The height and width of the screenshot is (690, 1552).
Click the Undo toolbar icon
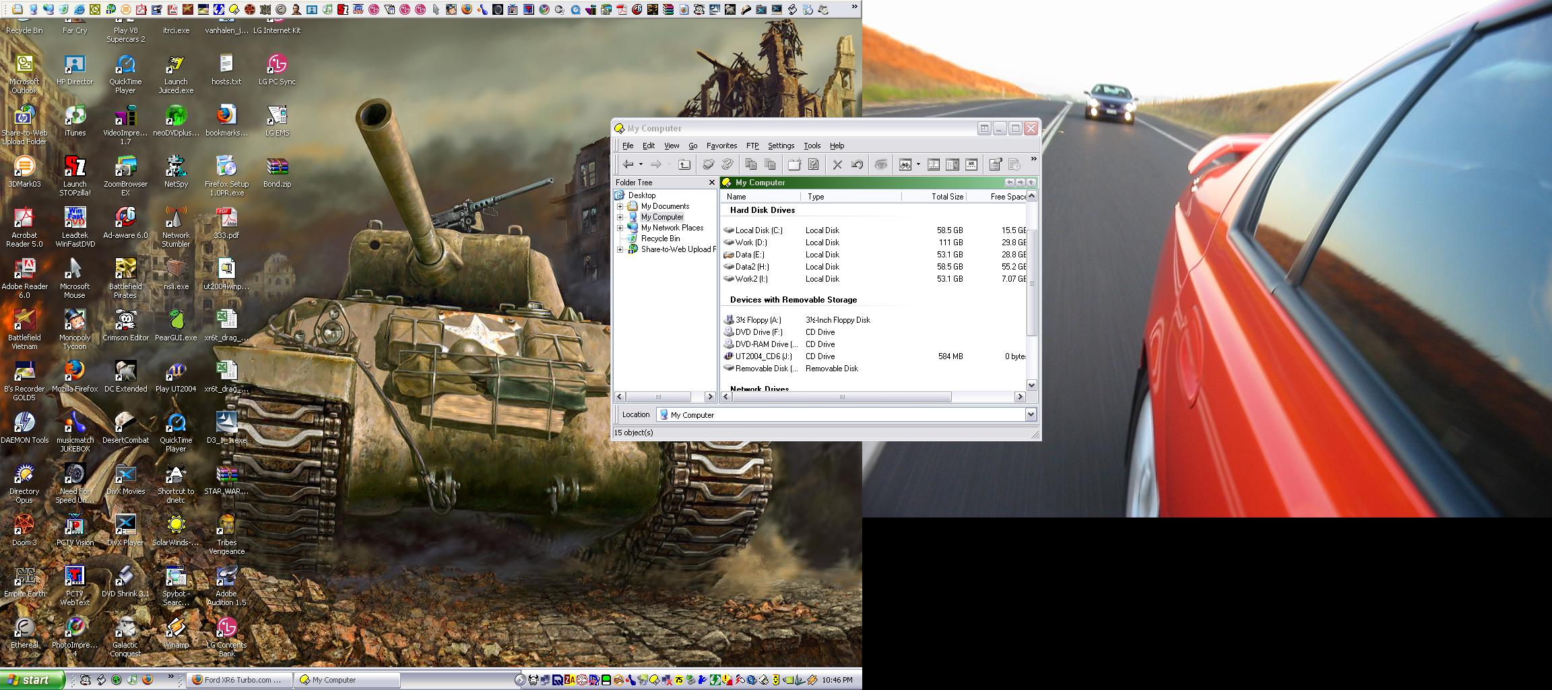pyautogui.click(x=857, y=164)
